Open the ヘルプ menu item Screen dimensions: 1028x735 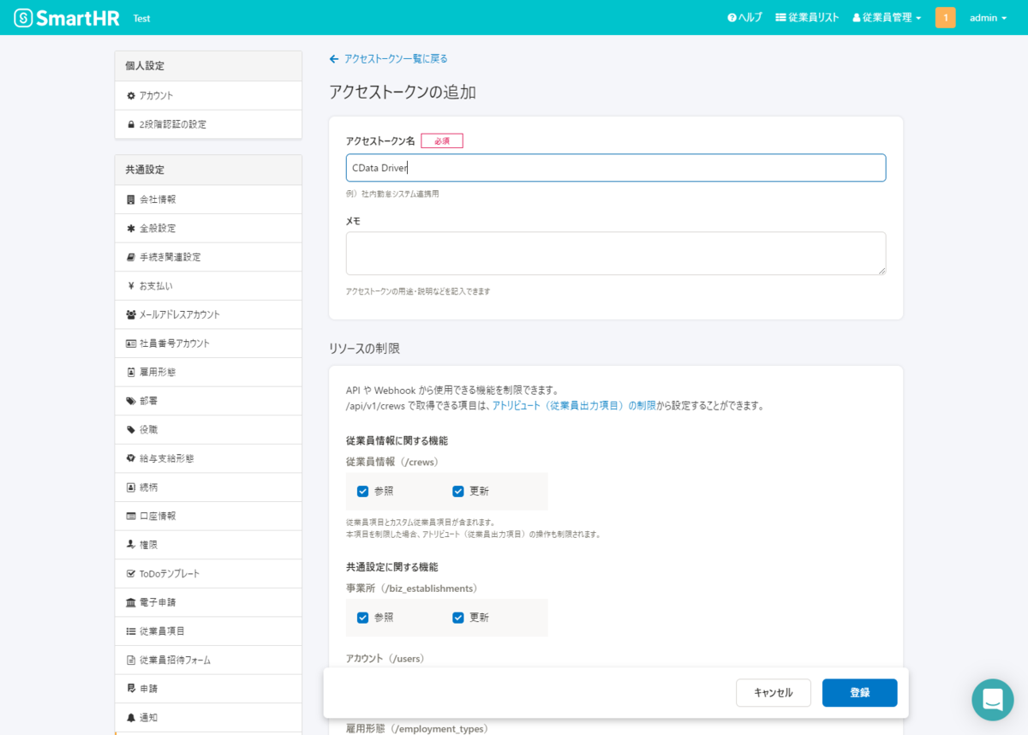click(x=744, y=17)
